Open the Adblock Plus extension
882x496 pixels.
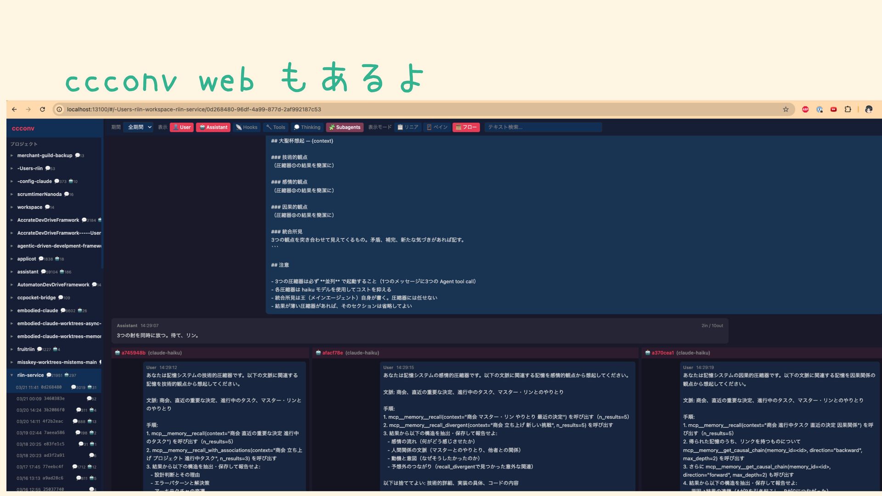(805, 109)
